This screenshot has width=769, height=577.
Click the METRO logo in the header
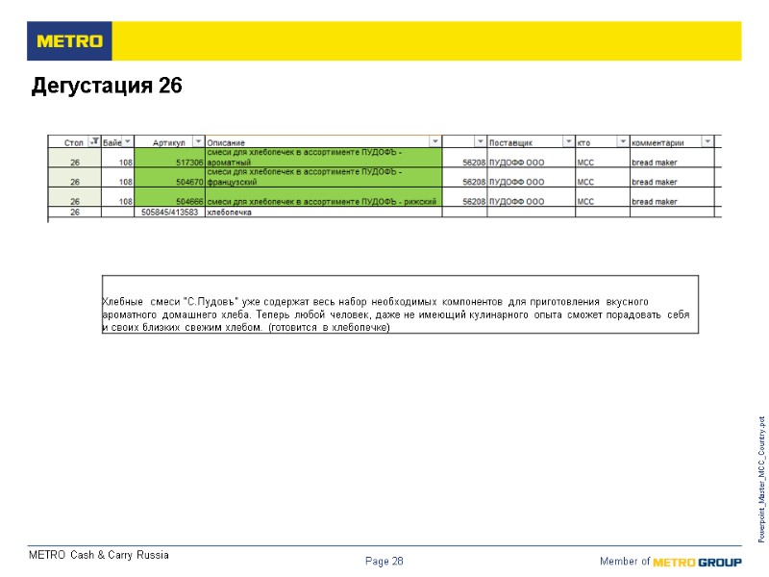[69, 41]
